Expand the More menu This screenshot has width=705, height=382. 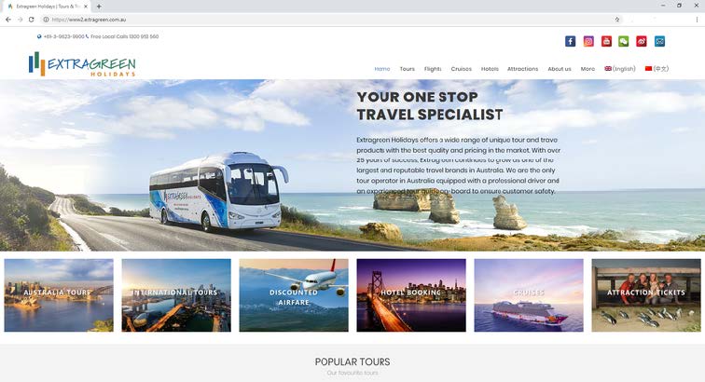(x=587, y=69)
